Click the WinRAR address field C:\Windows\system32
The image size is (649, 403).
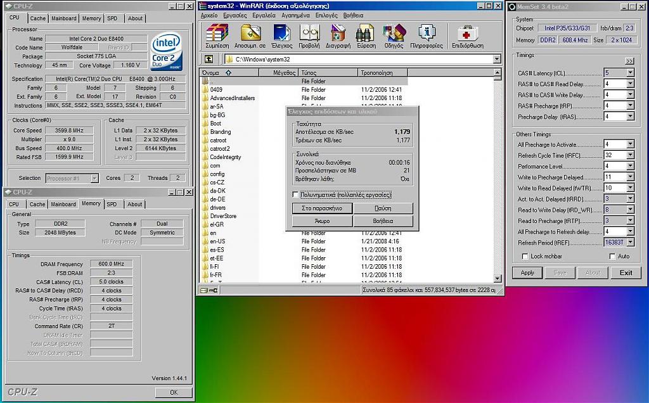point(359,59)
